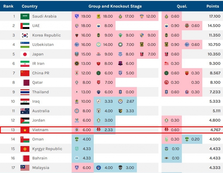Image resolution: width=223 pixels, height=173 pixels.
Task: Click the Korea Republic flag icon
Action: coord(25,35)
